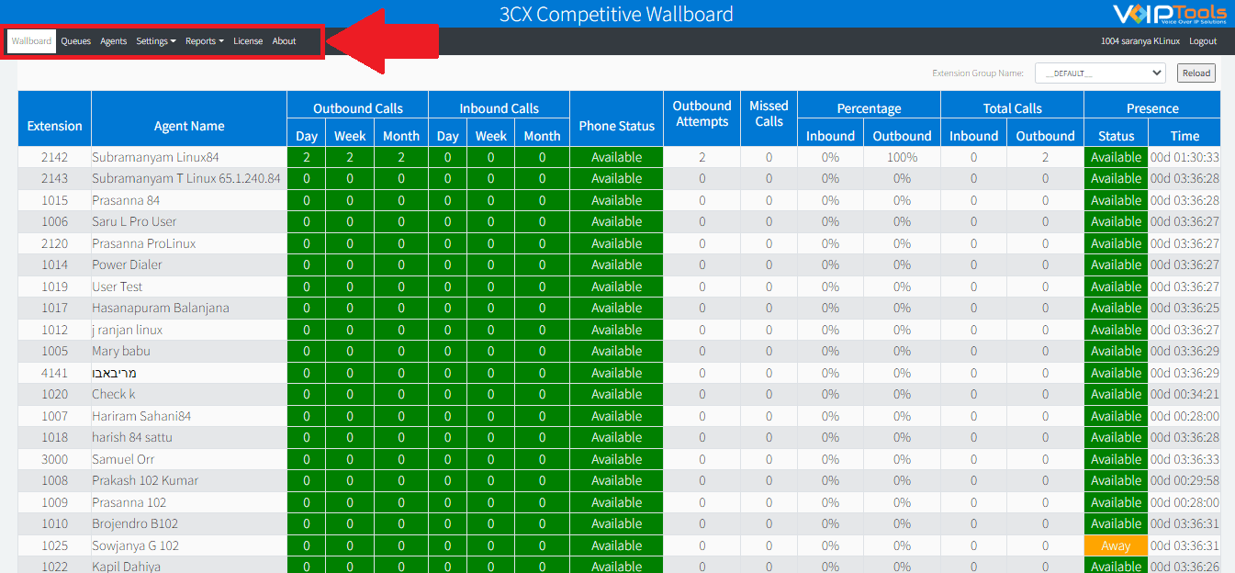Click the Away status of Sowjanya G 102

coord(1115,545)
